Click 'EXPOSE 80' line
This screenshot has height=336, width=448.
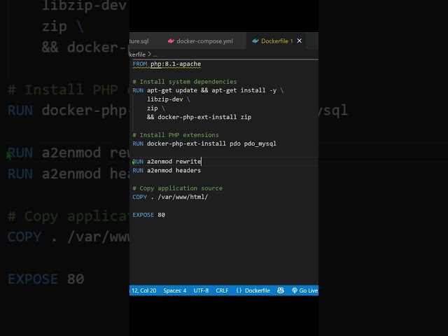click(x=148, y=215)
